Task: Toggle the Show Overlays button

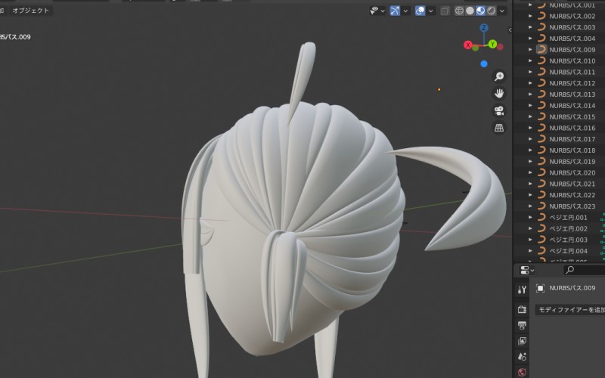Action: [x=420, y=11]
